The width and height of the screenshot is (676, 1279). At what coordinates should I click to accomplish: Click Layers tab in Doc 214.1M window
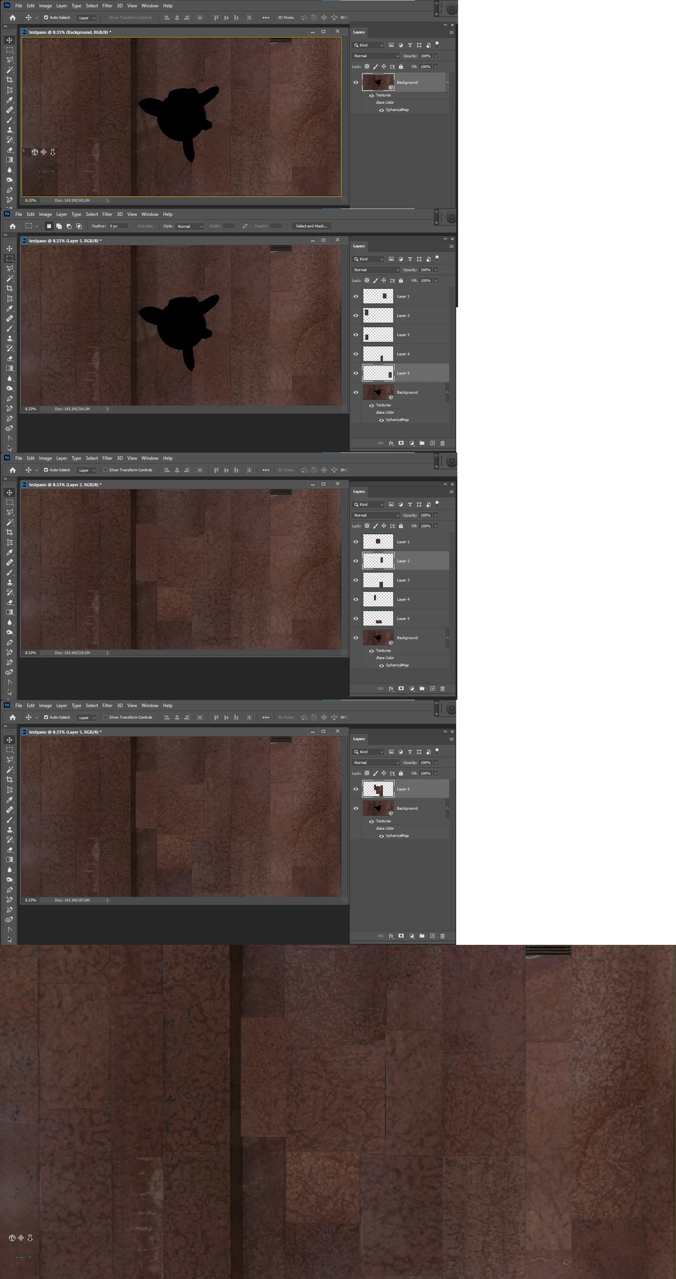point(359,246)
